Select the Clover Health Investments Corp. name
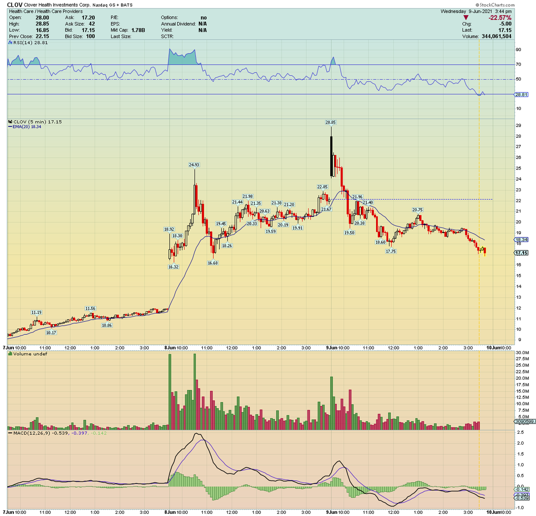 [57, 5]
